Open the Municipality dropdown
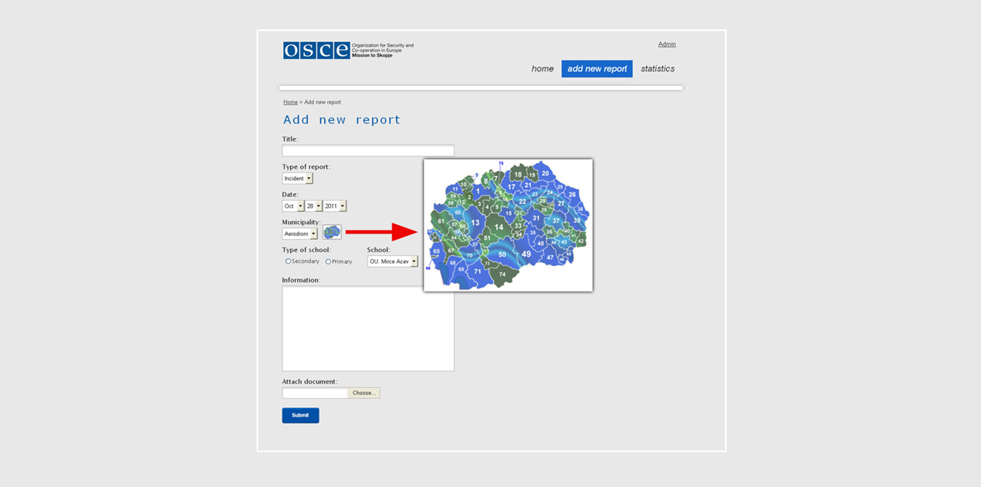 coord(300,233)
